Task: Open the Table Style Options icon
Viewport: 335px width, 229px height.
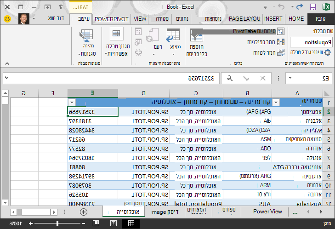Action: pos(116,34)
